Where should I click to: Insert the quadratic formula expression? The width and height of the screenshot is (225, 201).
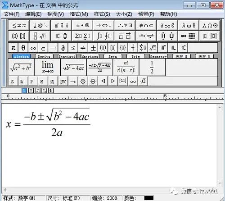pyautogui.click(x=100, y=67)
